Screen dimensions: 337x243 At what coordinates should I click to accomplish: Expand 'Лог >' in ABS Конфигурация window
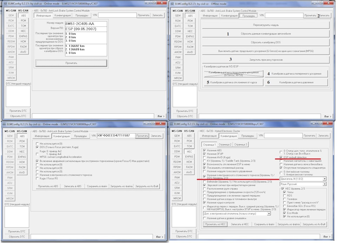pos(159,237)
